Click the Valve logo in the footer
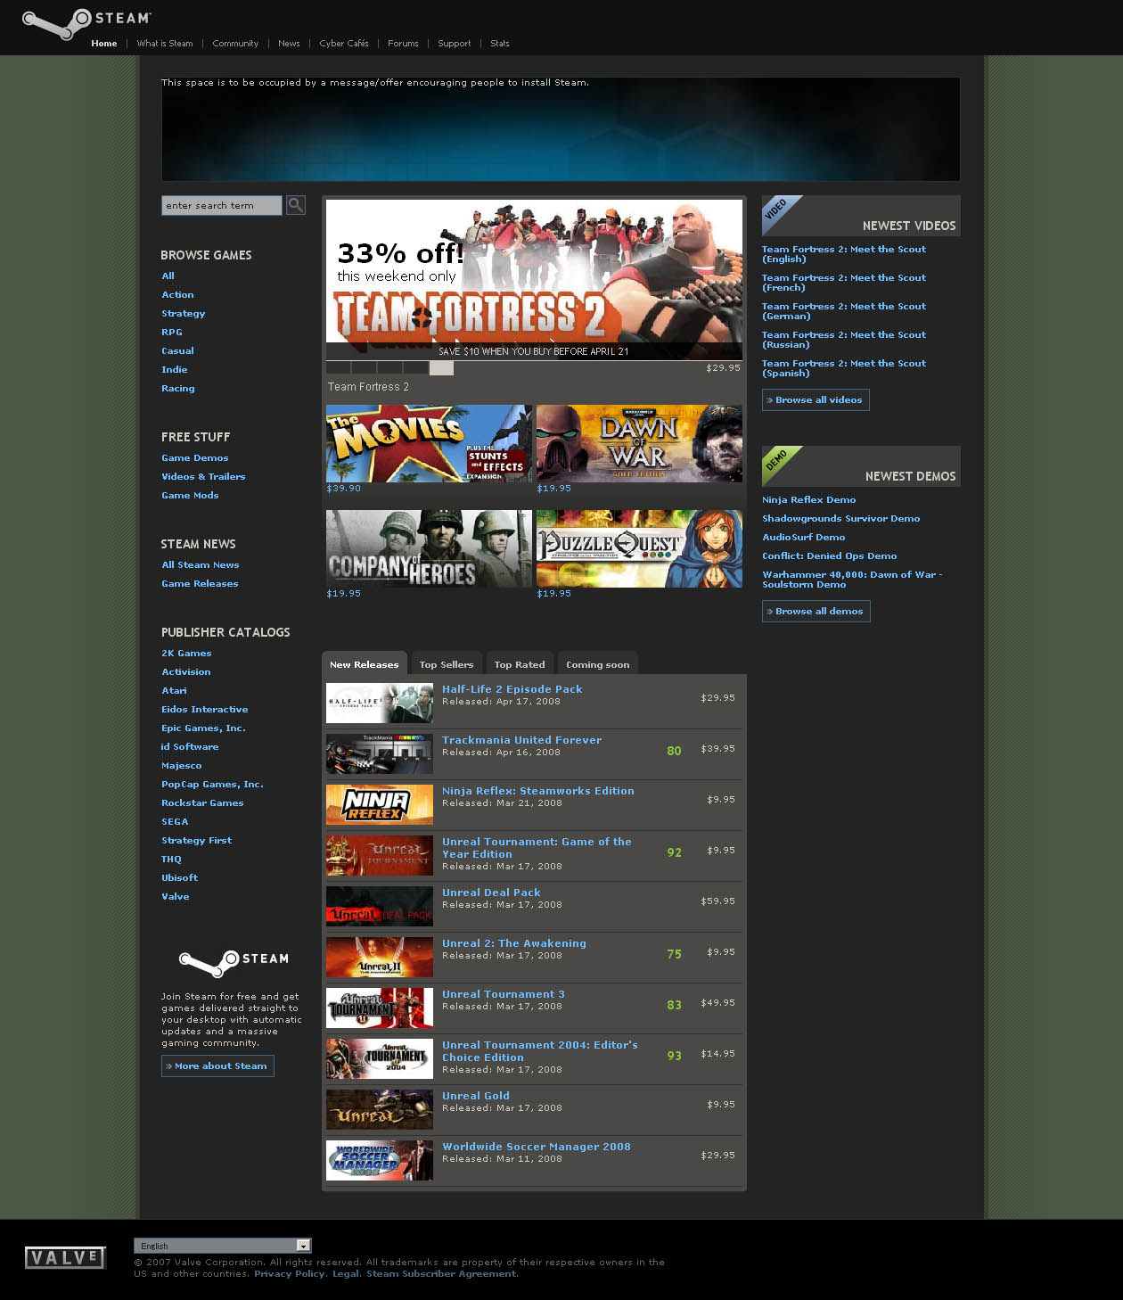Screen dimensions: 1123x1300 coord(65,1258)
